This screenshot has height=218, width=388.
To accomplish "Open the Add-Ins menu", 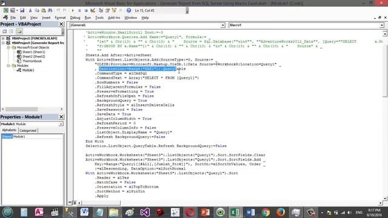I will 114,18.
